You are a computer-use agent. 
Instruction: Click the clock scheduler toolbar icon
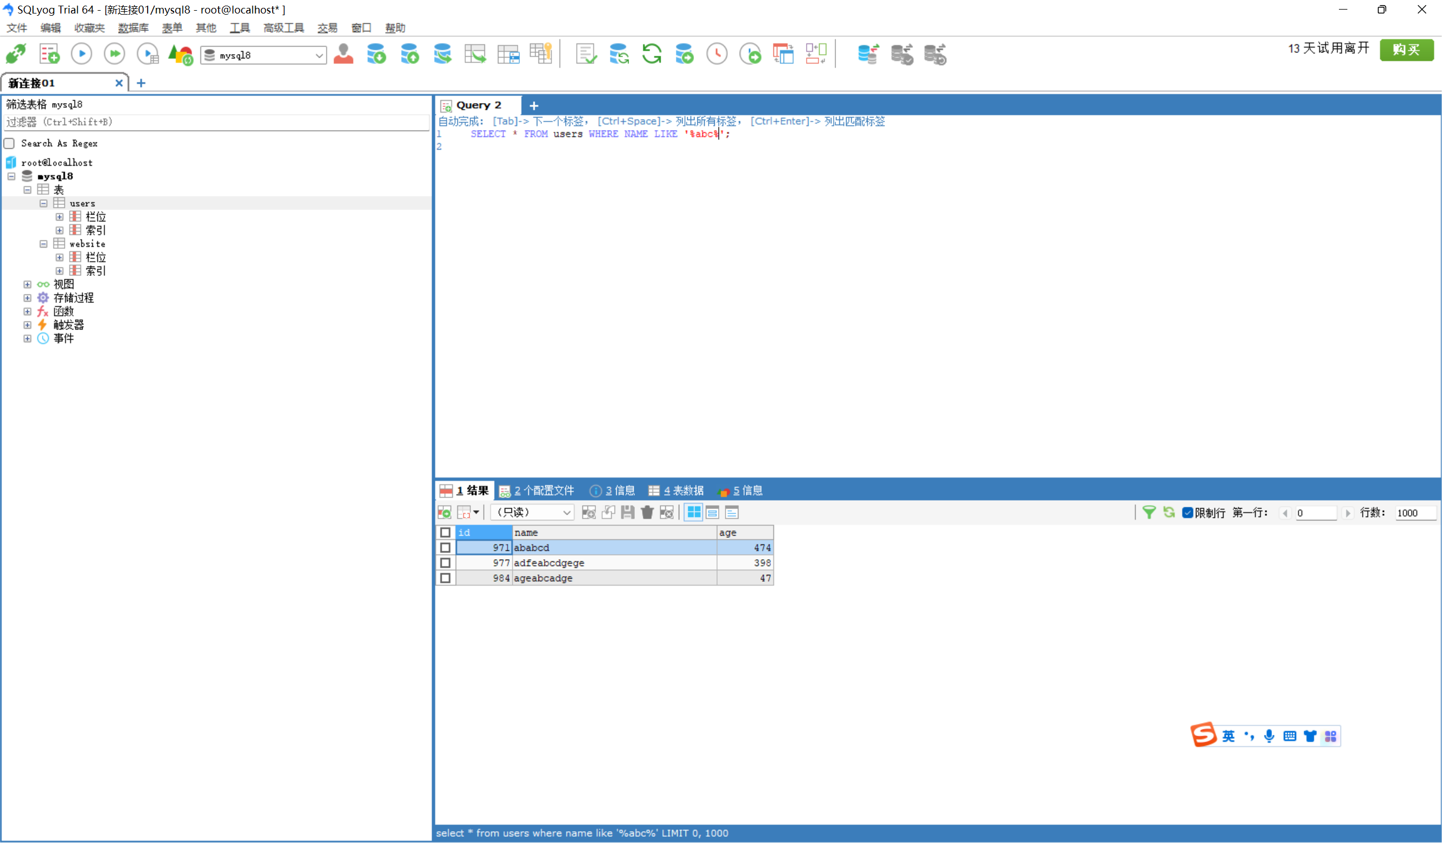(717, 54)
